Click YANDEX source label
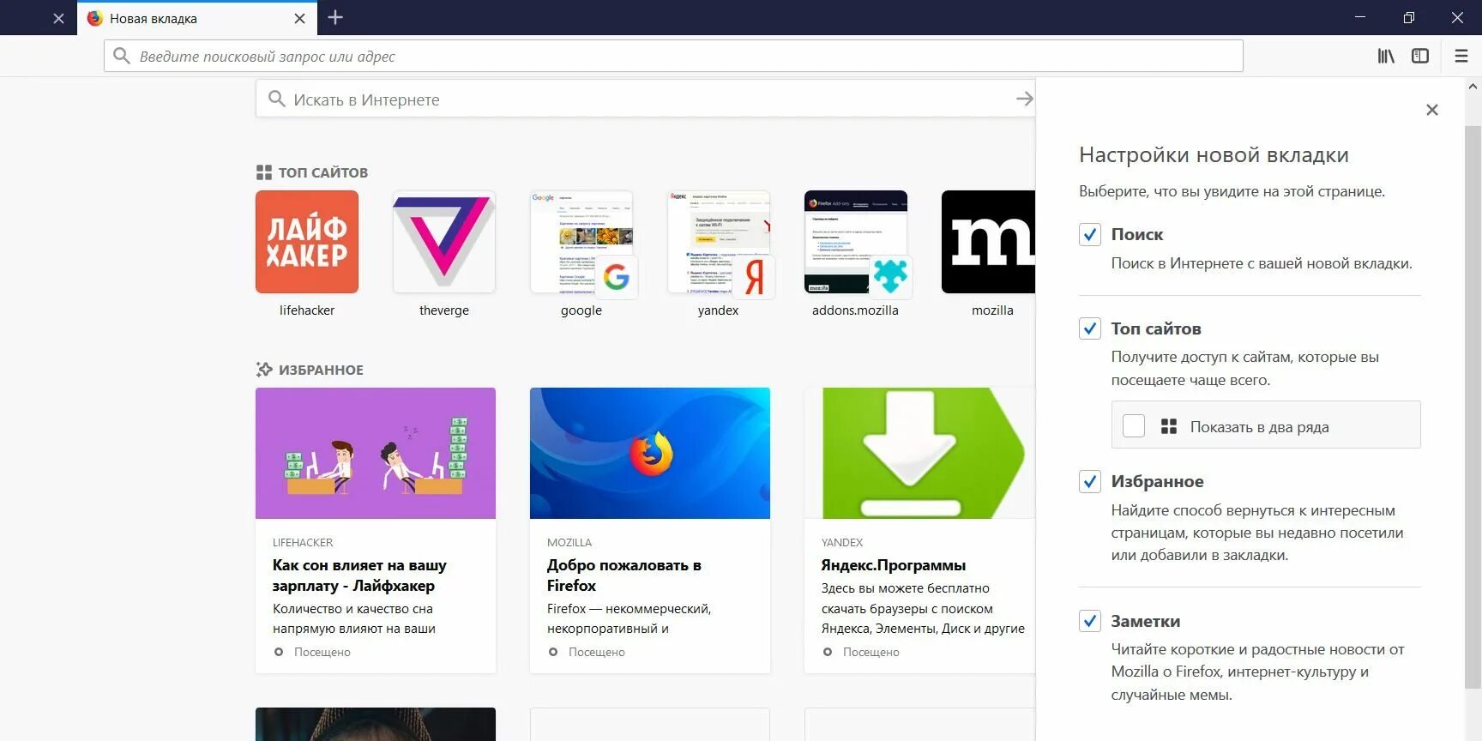Viewport: 1482px width, 741px height. 842,542
